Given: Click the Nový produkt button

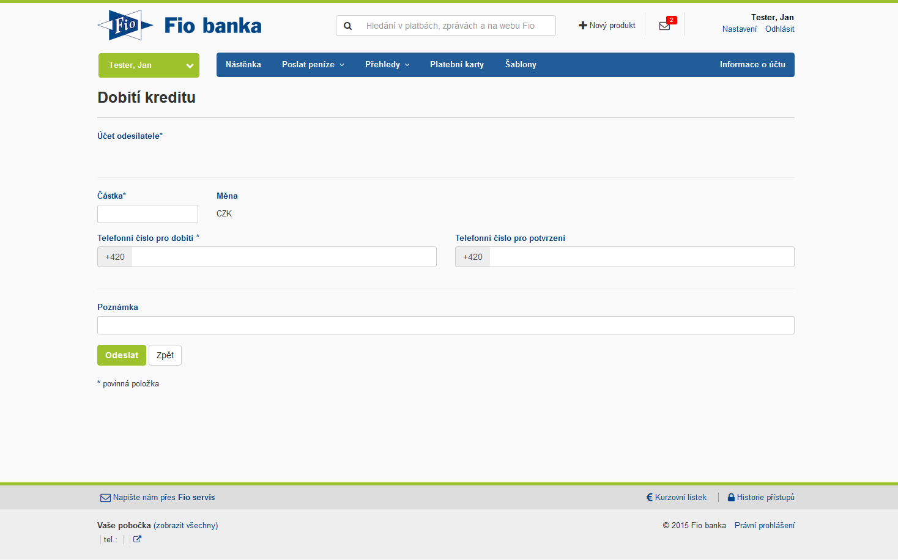Looking at the screenshot, I should pos(607,25).
